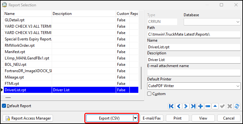Viewport: 243px width, 124px height.
Task: Open the Export format dropdown arrow
Action: coord(135,118)
